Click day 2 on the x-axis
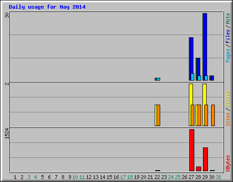Screen dimensions: 233x182 pos(22,177)
